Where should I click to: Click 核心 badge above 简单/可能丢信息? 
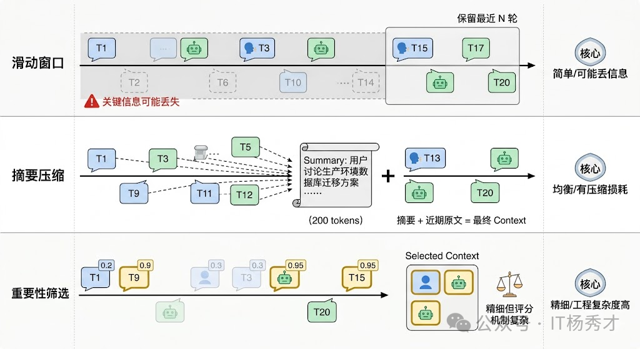[590, 52]
